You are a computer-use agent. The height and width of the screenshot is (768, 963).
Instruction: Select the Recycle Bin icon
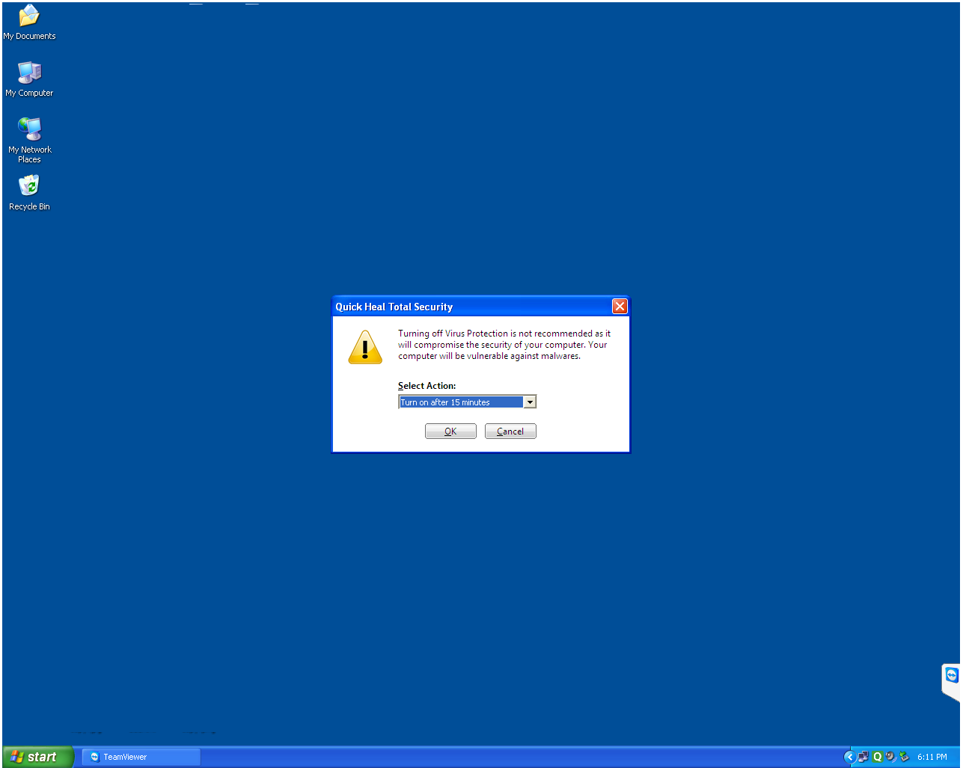click(29, 186)
